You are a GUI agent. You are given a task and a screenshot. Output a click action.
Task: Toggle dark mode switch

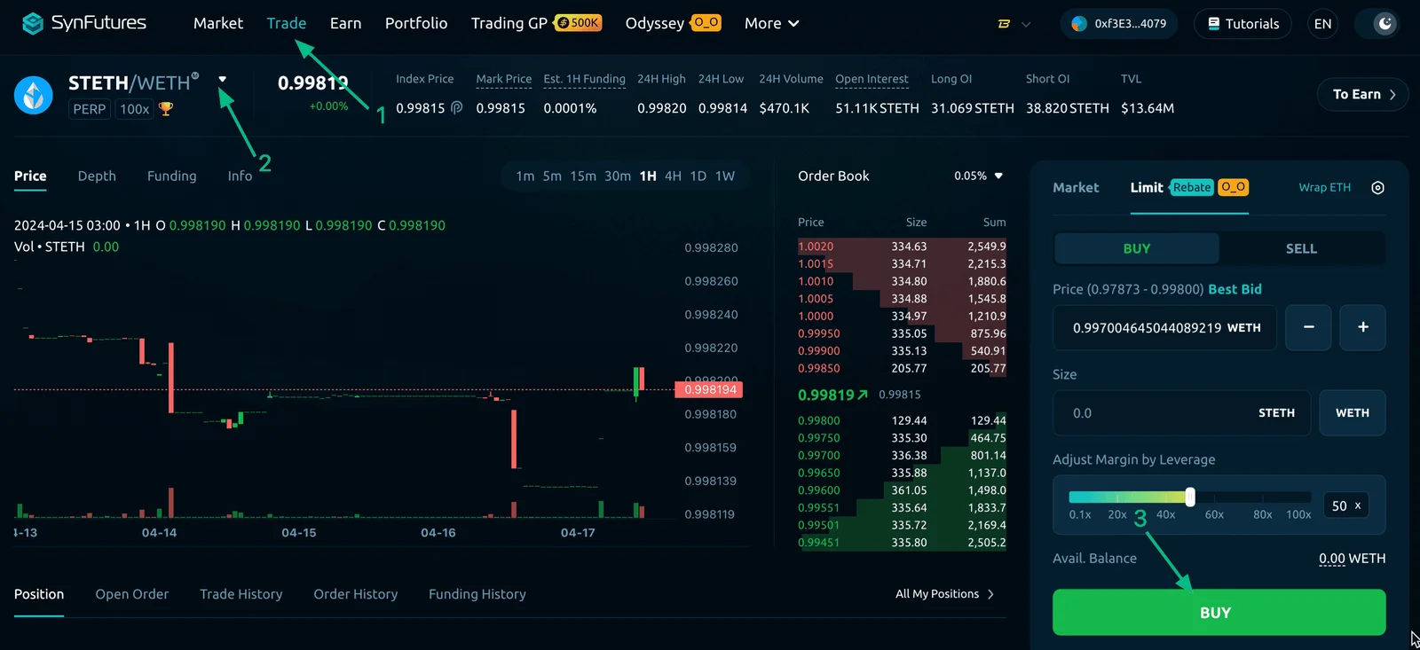(1377, 24)
